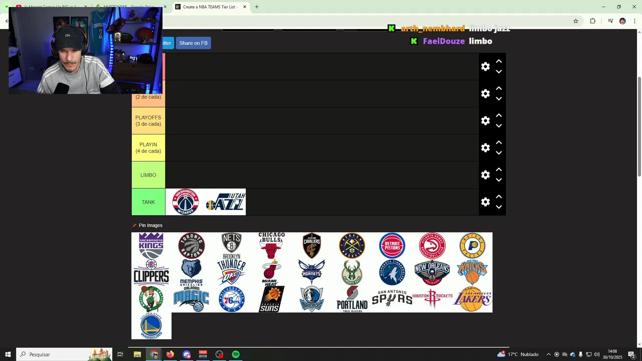Pick the San Antonio Spurs logo
The image size is (642, 361).
coord(392,299)
